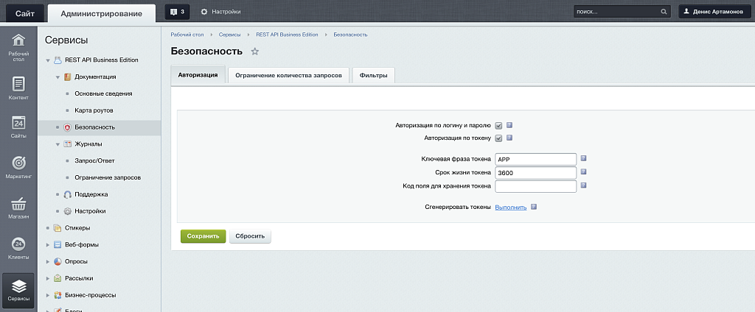Switch to the Фильтры tab

[x=373, y=75]
